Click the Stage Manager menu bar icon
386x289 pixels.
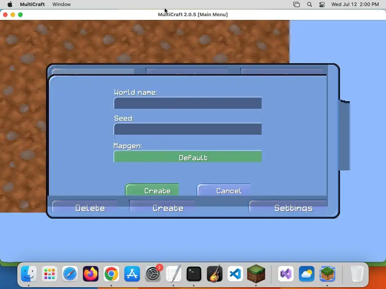tap(296, 5)
